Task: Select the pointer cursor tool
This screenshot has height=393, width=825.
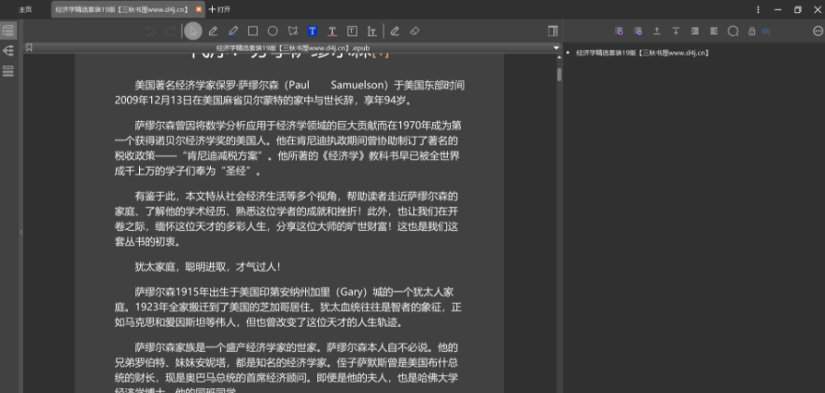Action: click(x=193, y=32)
